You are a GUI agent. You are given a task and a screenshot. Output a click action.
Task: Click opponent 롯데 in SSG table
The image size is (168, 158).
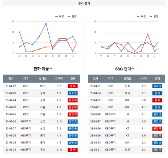(x=127, y=93)
